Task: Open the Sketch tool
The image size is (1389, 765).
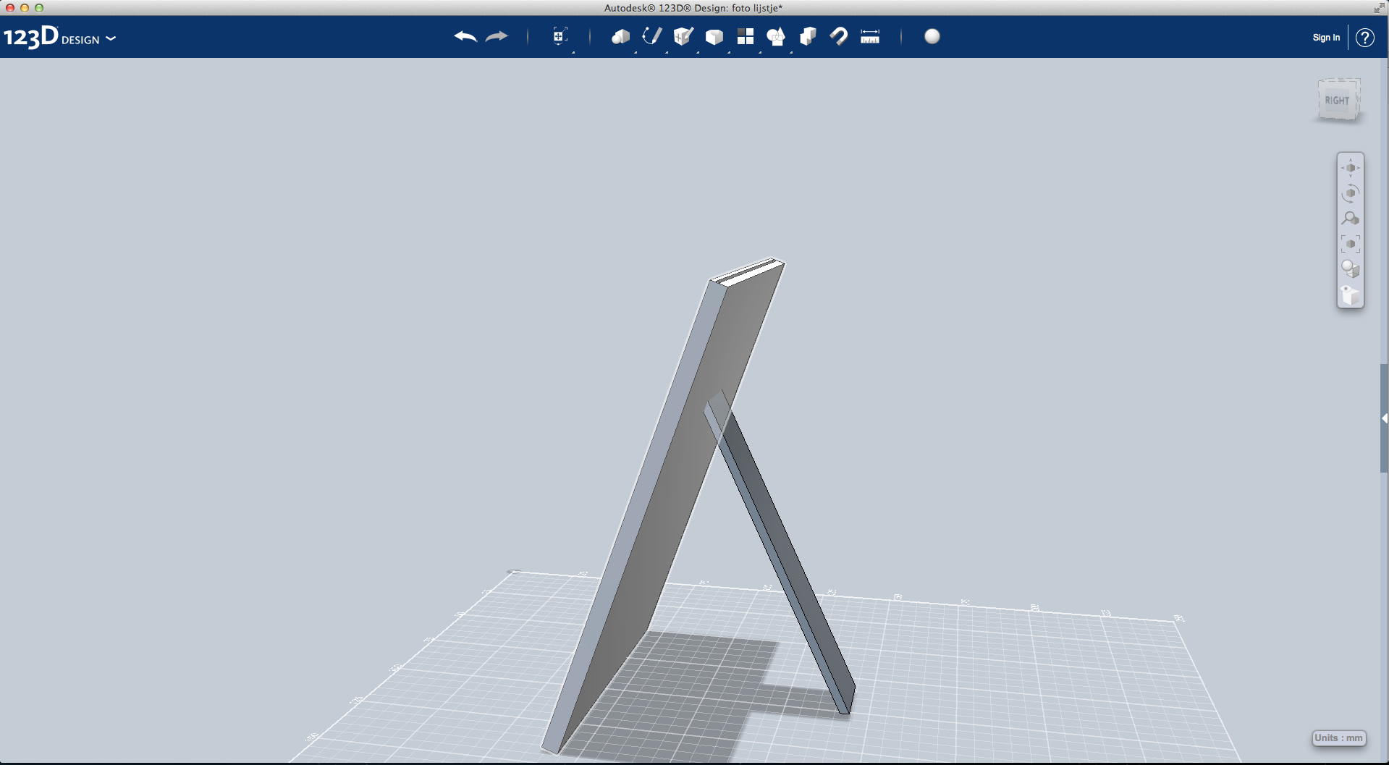Action: [652, 36]
